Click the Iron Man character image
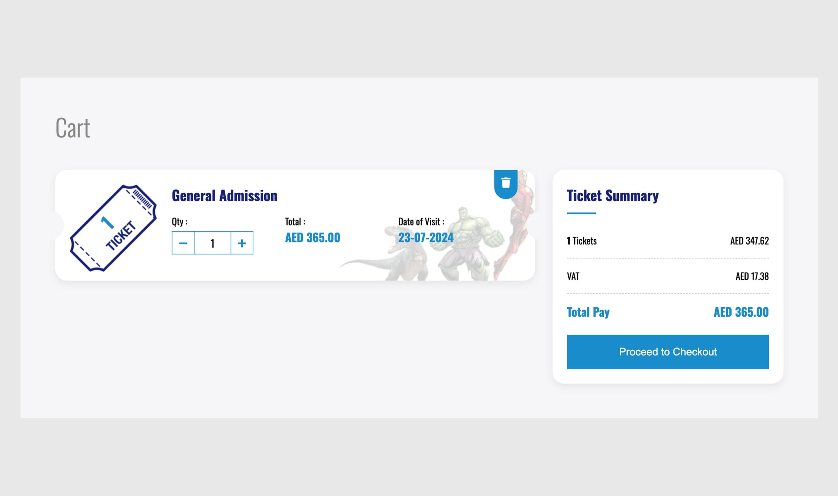The width and height of the screenshot is (838, 496). pos(517,227)
